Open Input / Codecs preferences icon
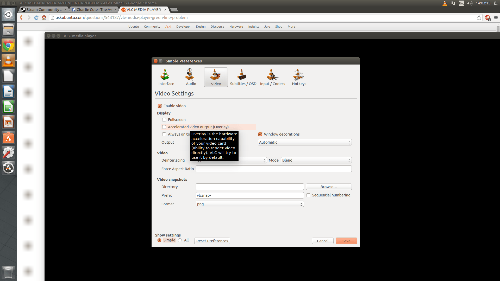The image size is (500, 281). (x=272, y=77)
